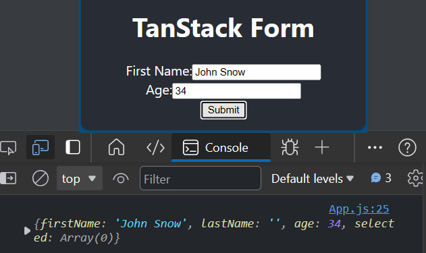The height and width of the screenshot is (253, 426).
Task: Open console settings gear
Action: click(x=415, y=178)
